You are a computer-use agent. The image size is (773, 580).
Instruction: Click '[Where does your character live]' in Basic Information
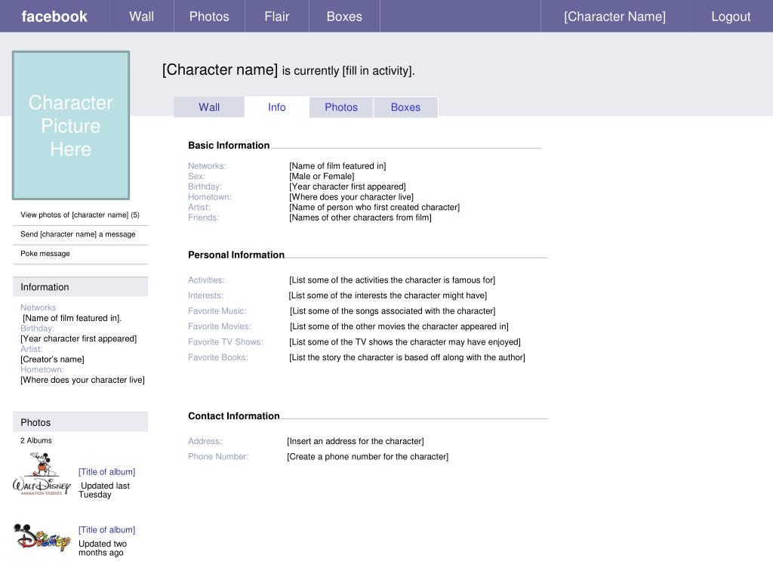pos(352,197)
